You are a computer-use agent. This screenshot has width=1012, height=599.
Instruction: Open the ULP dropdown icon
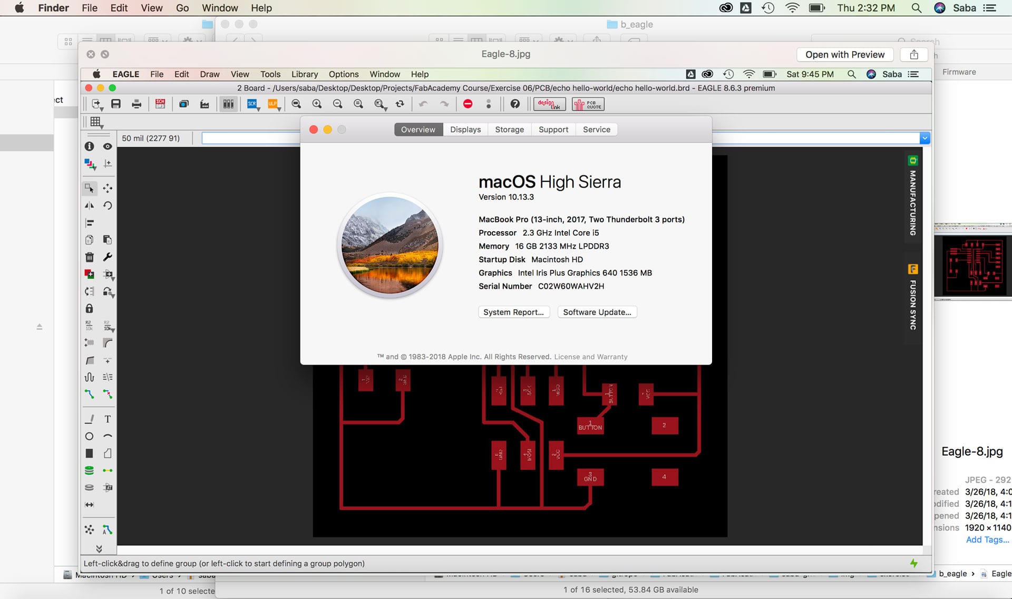[274, 104]
